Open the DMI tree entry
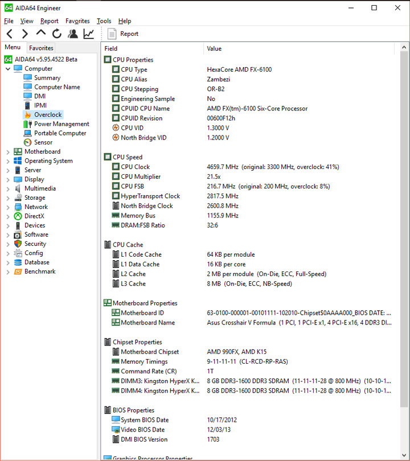410x461 pixels. pyautogui.click(x=40, y=96)
